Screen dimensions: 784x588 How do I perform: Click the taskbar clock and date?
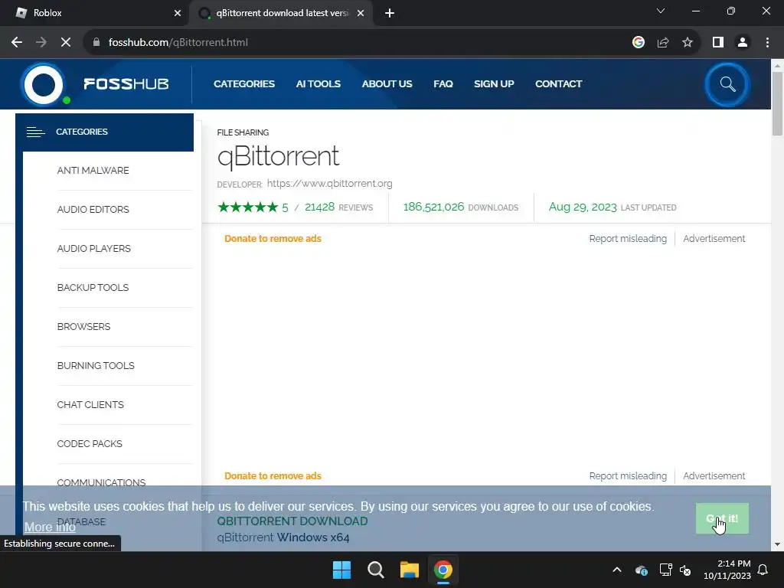pyautogui.click(x=727, y=570)
